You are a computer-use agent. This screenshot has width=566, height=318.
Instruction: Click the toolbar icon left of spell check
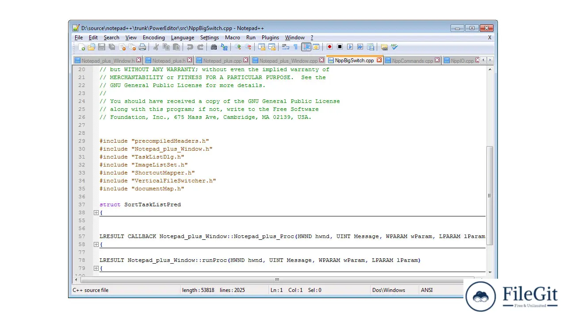coord(384,47)
